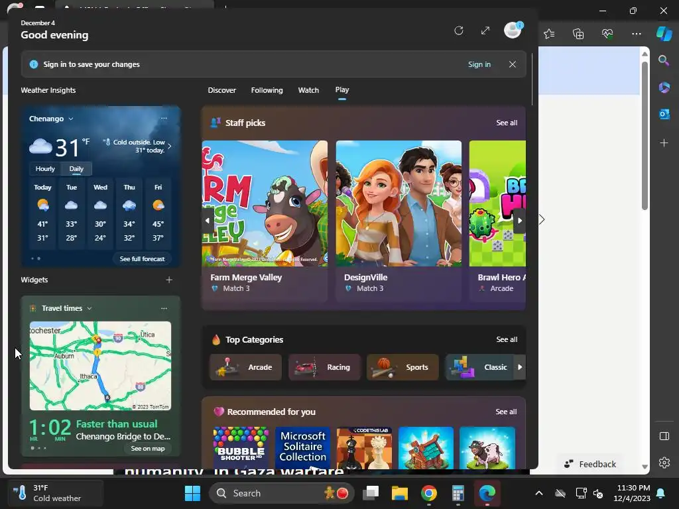Select Thu forecast column
The width and height of the screenshot is (679, 509).
(129, 213)
